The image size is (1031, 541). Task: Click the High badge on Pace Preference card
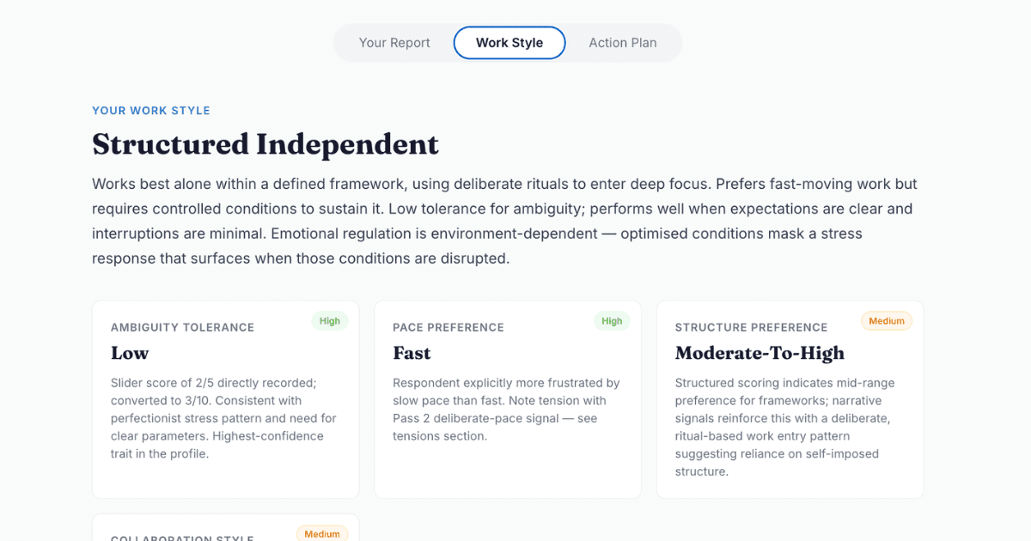[x=612, y=320]
